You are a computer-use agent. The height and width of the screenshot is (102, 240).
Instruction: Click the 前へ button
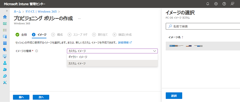tap(21, 97)
